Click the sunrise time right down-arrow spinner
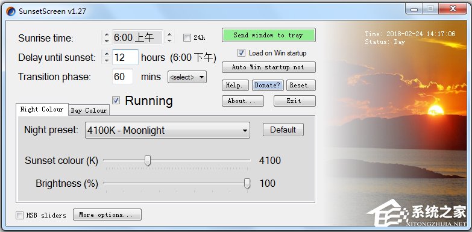472x232 pixels. coord(170,40)
